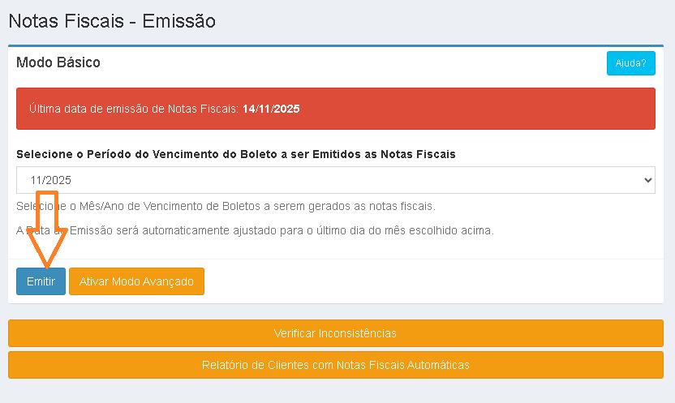Viewport: 675px width, 403px height.
Task: Click the Emitir button
Action: [x=41, y=281]
